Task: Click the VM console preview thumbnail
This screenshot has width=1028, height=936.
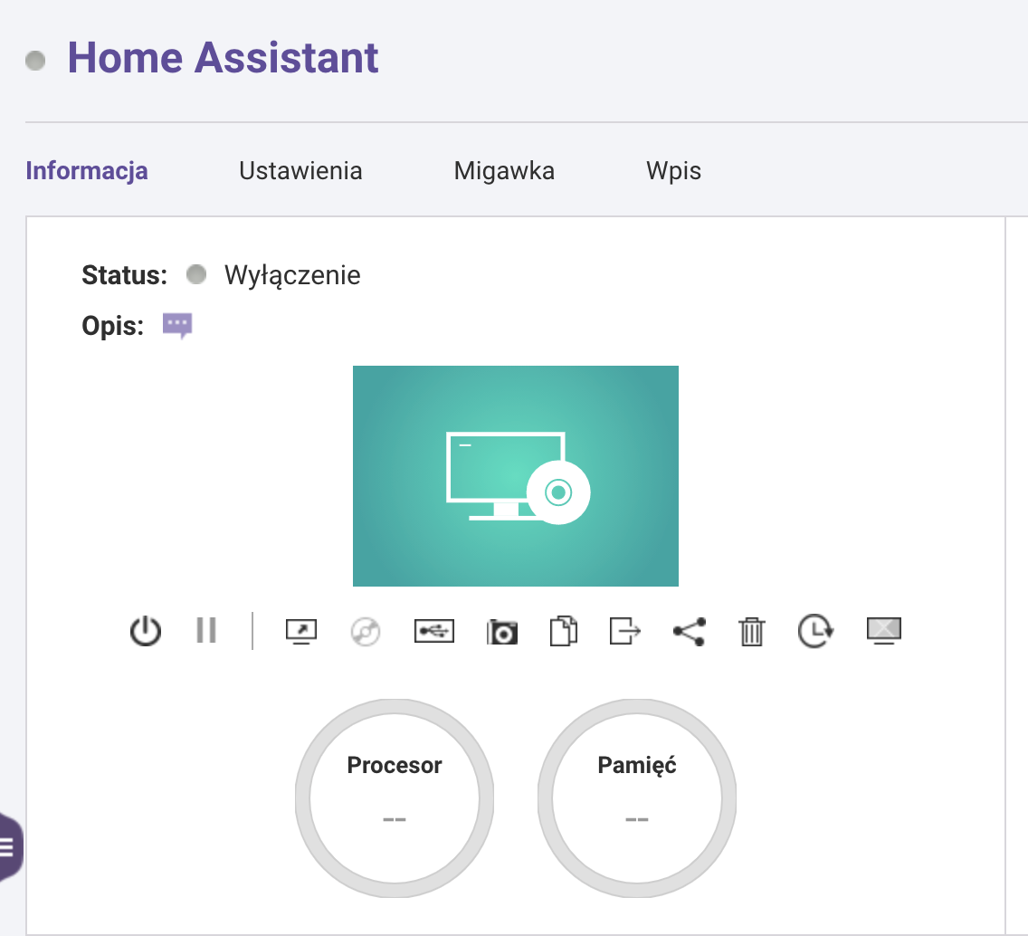Action: (515, 475)
